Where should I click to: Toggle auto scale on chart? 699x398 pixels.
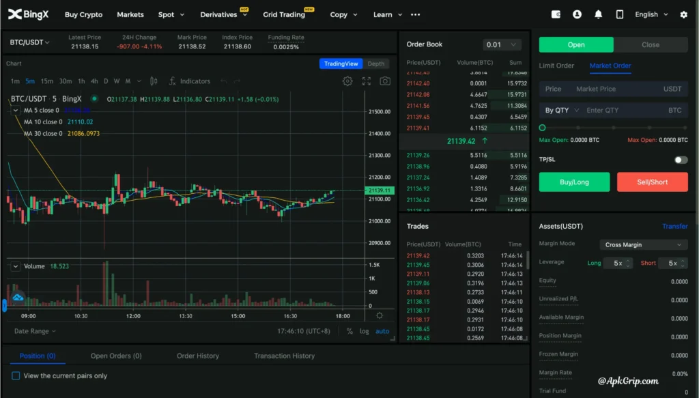click(382, 331)
